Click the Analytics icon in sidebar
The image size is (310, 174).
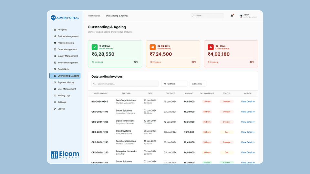tap(55, 30)
